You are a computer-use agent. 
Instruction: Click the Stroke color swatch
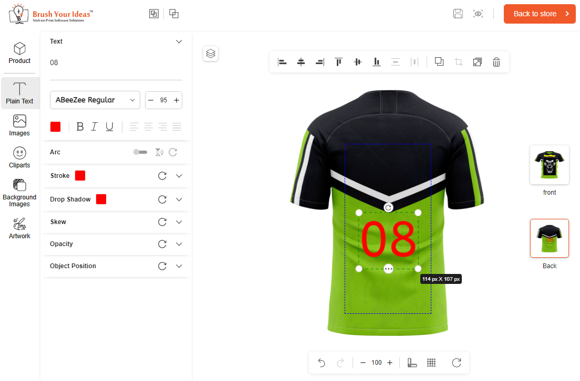[80, 175]
